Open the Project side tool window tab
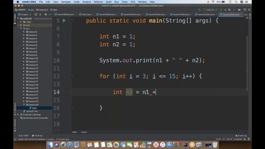 [x=15, y=19]
